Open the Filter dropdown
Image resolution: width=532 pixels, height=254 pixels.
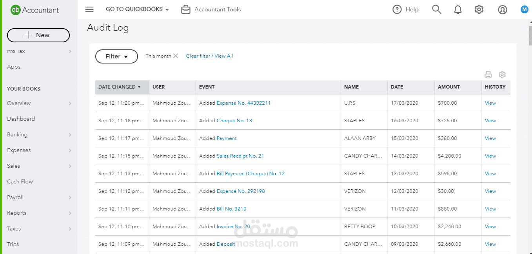tap(116, 56)
